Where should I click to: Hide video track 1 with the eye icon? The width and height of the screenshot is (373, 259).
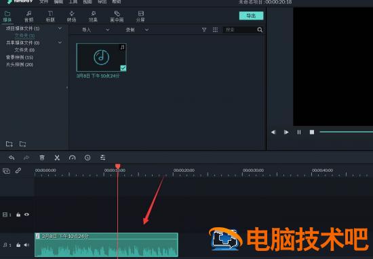(x=26, y=214)
